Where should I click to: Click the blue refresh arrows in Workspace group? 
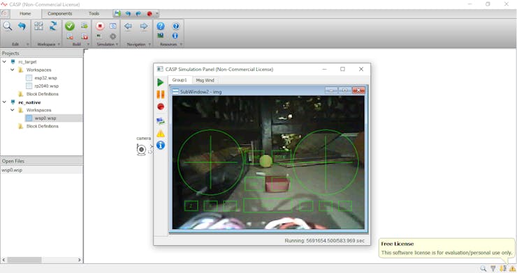53,26
